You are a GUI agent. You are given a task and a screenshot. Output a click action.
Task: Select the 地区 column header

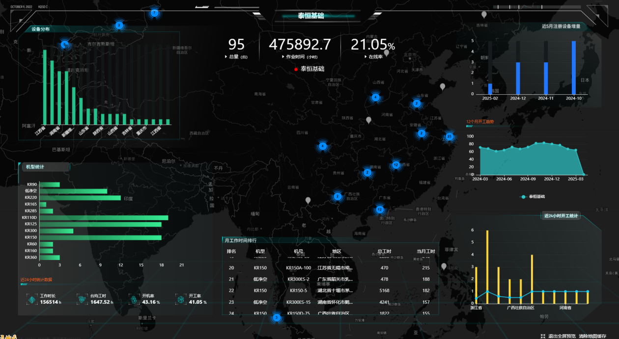click(x=337, y=251)
